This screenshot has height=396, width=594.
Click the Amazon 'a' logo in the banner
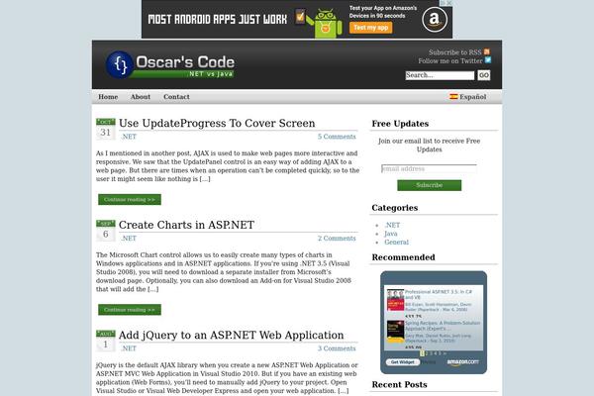coord(435,20)
